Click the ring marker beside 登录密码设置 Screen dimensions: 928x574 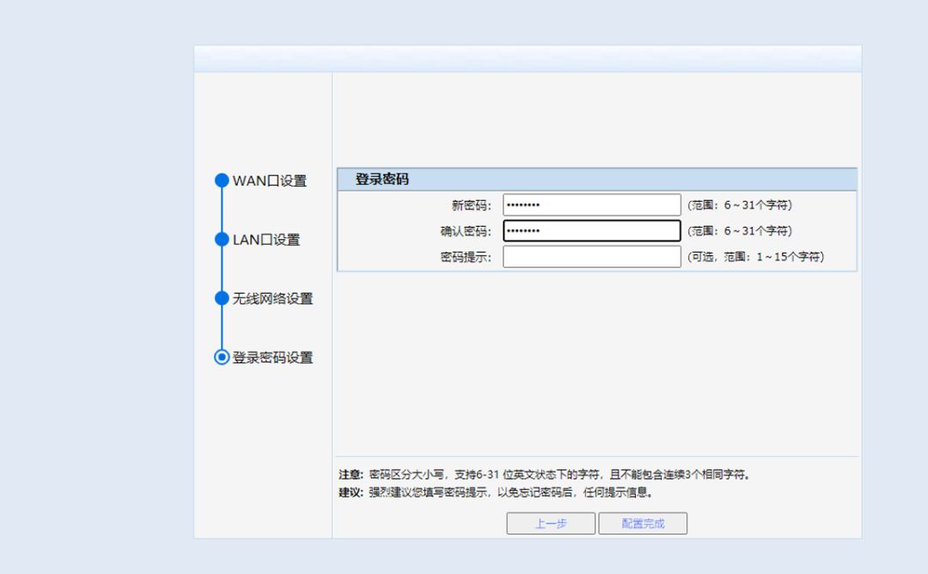[222, 357]
